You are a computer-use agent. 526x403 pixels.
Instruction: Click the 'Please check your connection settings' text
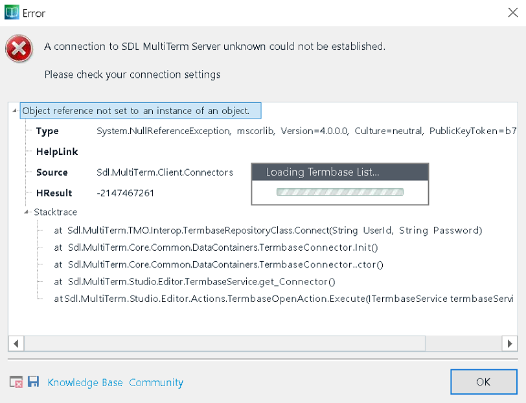pos(133,75)
